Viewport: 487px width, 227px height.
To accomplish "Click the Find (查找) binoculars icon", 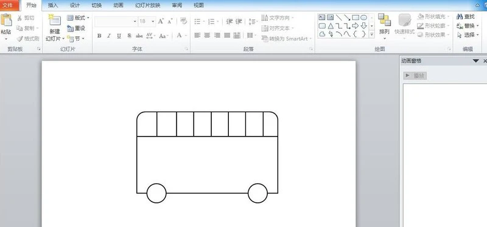I will [x=460, y=17].
